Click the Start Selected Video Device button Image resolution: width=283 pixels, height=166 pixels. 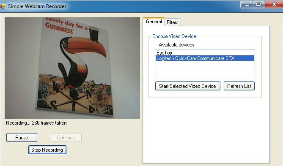(x=187, y=86)
